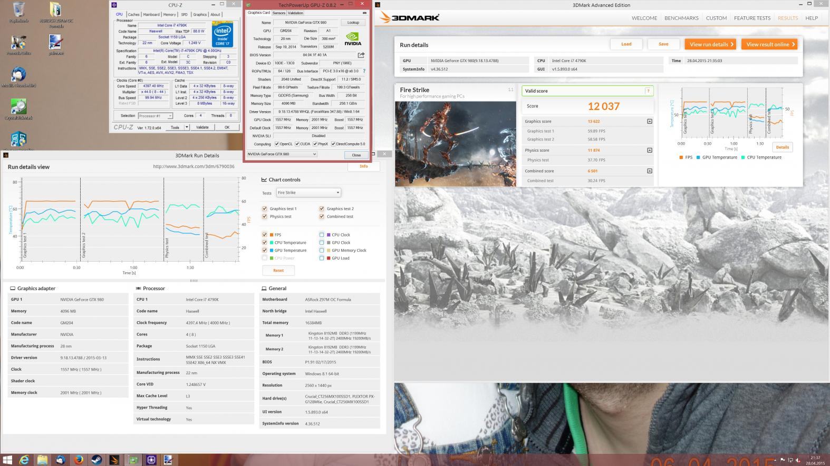Open the CPU-Z Tools dropdown arrow
This screenshot has height=466, width=830.
pyautogui.click(x=187, y=127)
